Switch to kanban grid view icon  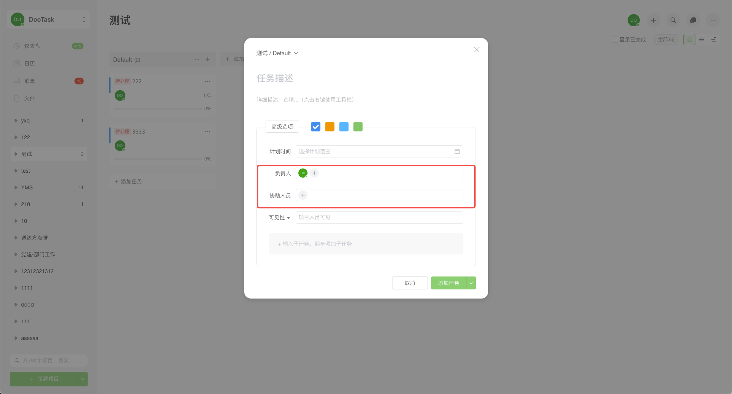coord(689,40)
